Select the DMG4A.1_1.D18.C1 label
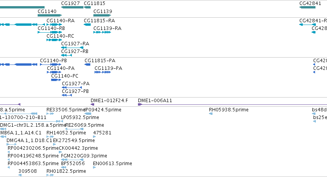Viewport: 327px width, 177px height. click(x=30, y=141)
